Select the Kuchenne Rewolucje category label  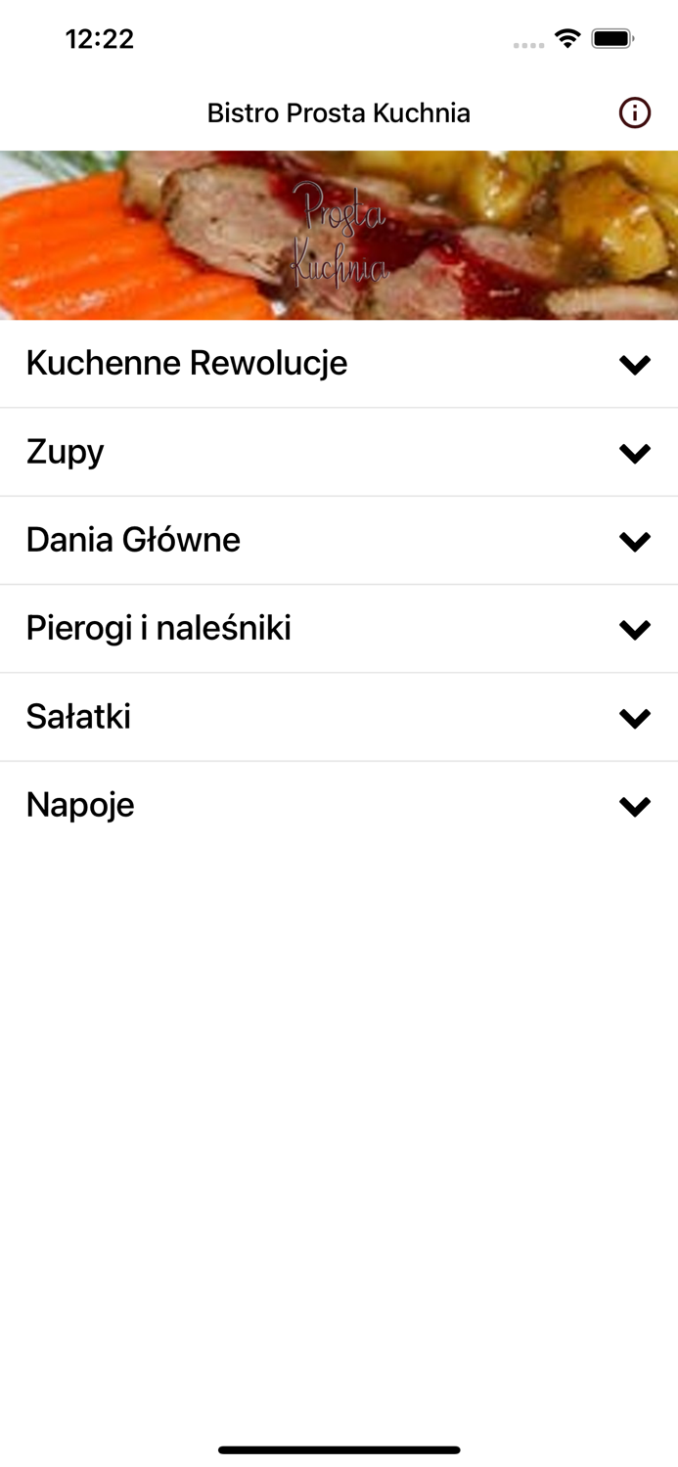click(187, 363)
